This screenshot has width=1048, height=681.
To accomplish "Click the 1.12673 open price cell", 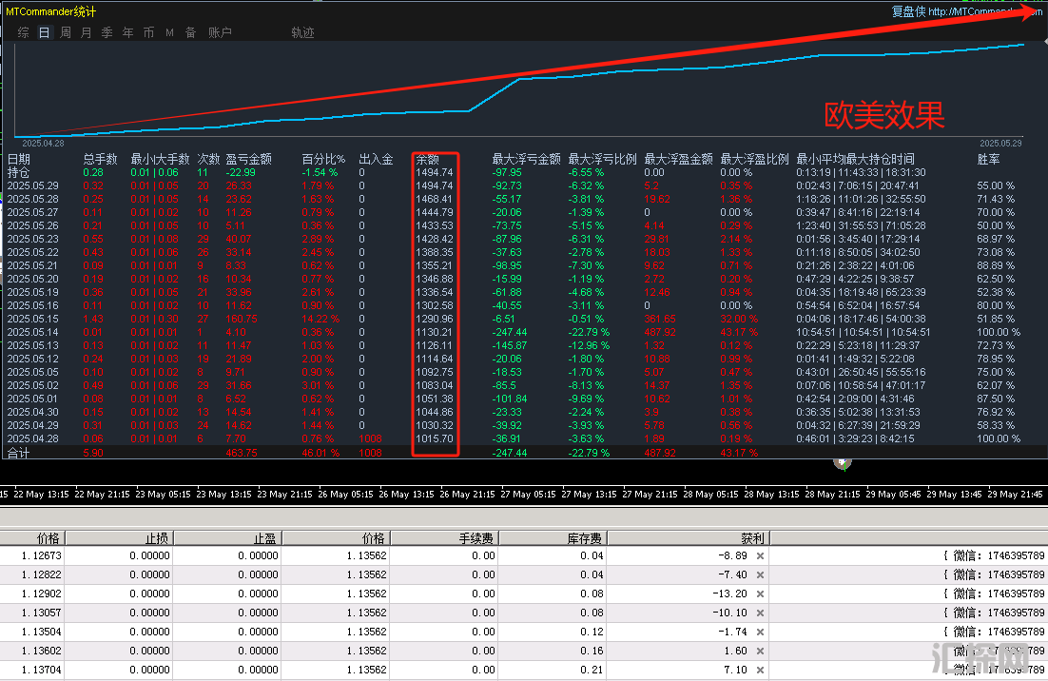I will (x=42, y=556).
